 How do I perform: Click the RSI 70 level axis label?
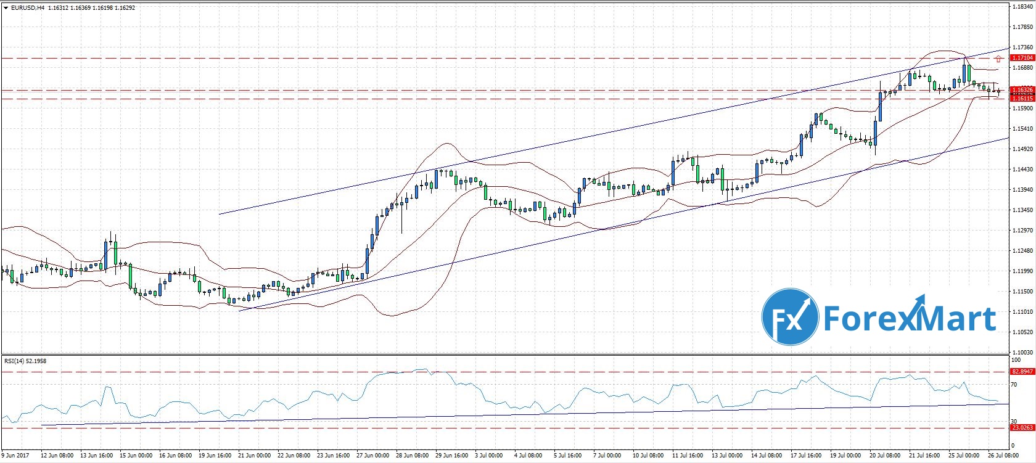(1015, 385)
